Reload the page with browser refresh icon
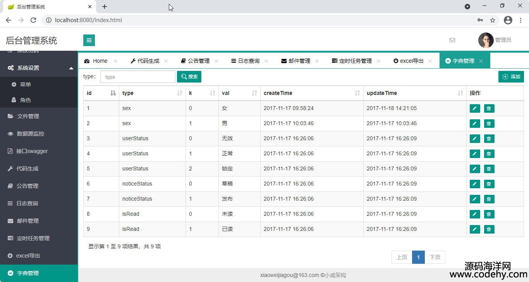The width and height of the screenshot is (529, 282). [33, 20]
